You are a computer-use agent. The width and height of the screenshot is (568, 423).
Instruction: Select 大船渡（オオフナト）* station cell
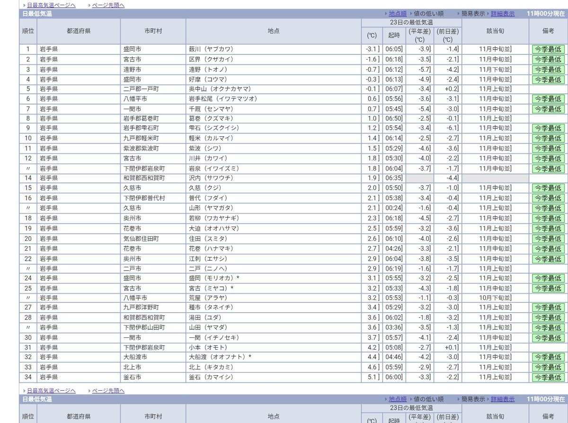(274, 357)
